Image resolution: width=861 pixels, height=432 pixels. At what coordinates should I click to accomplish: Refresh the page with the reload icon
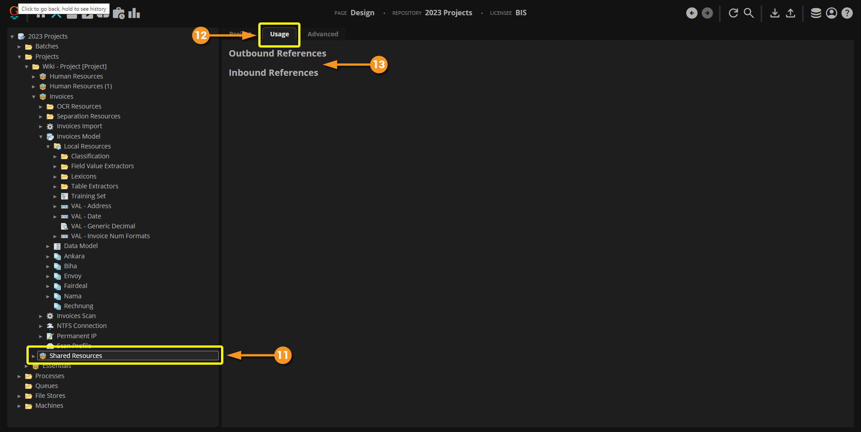tap(733, 13)
